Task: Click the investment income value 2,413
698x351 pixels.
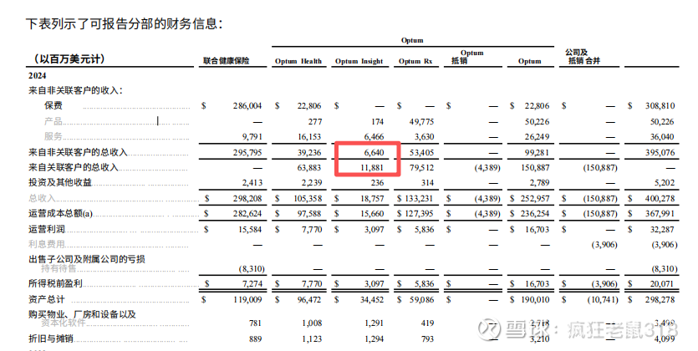Action: click(252, 183)
